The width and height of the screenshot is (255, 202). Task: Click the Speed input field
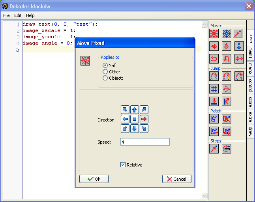click(145, 142)
